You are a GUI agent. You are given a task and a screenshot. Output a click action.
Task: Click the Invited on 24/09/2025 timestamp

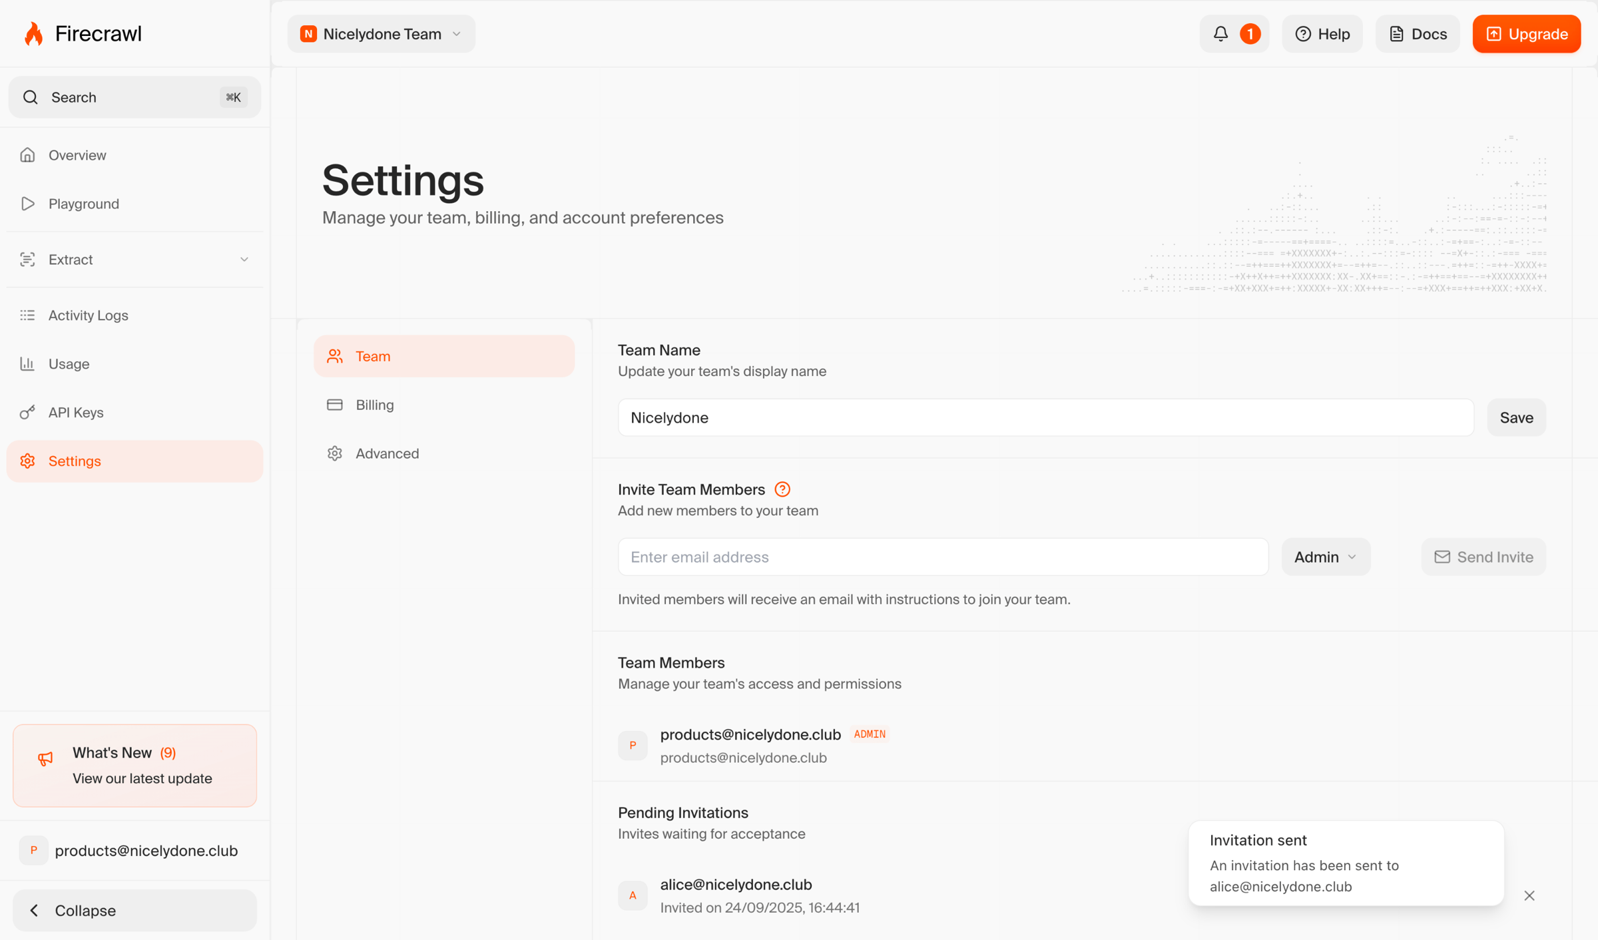(760, 908)
